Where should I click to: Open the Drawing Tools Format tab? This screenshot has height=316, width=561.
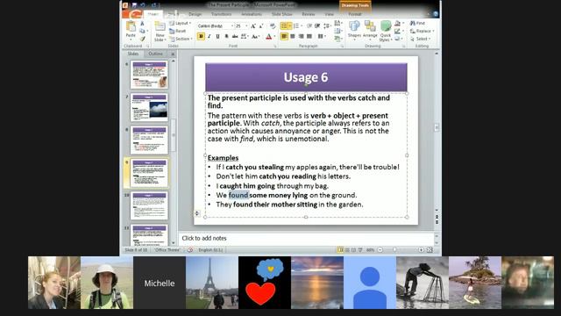355,14
